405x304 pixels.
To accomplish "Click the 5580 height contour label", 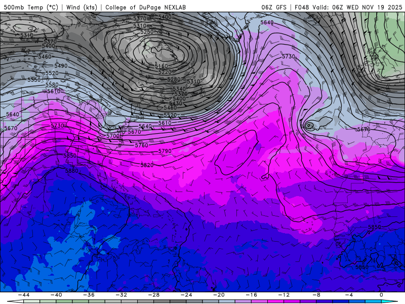I will pos(52,85).
